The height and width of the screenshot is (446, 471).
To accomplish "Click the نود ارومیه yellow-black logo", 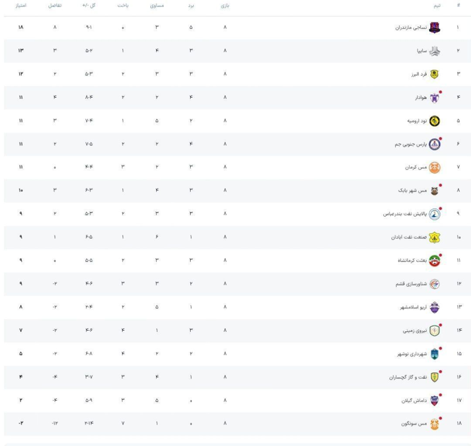I will (434, 121).
